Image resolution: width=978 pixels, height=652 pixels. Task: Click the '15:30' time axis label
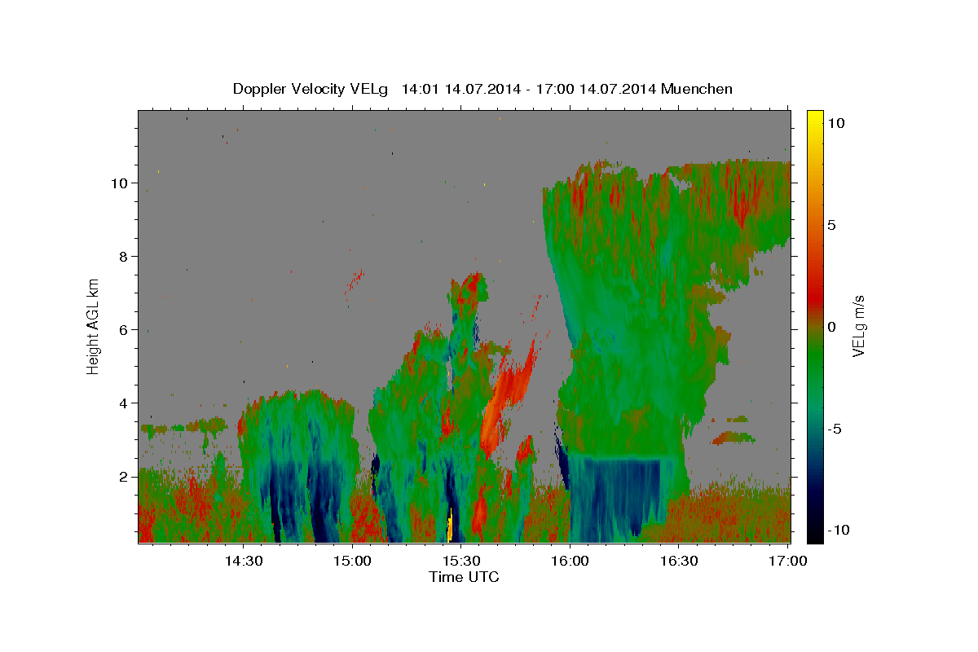point(461,561)
